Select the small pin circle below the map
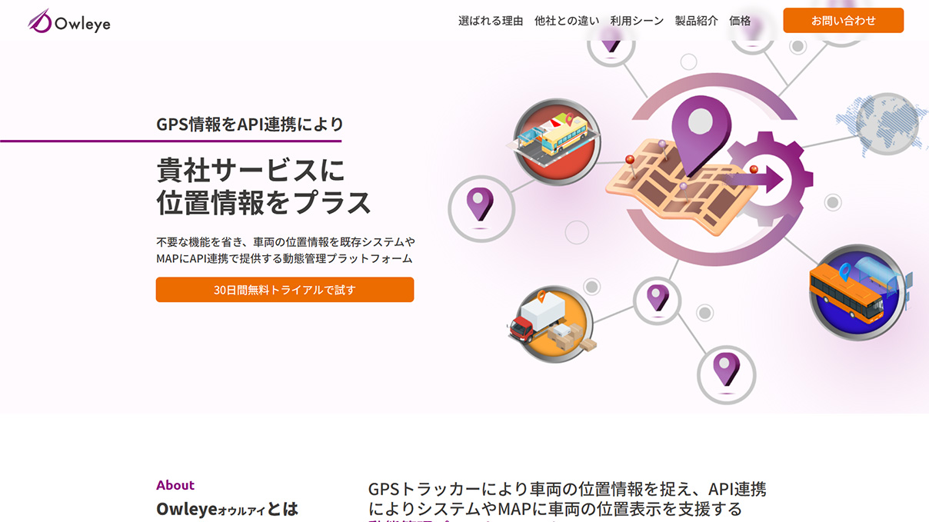Viewport: 929px width, 522px height. point(658,301)
